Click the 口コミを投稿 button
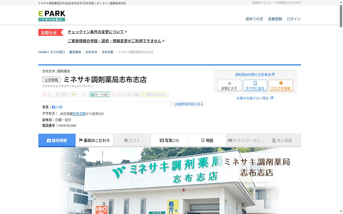This screenshot has height=214, width=343. point(281,86)
